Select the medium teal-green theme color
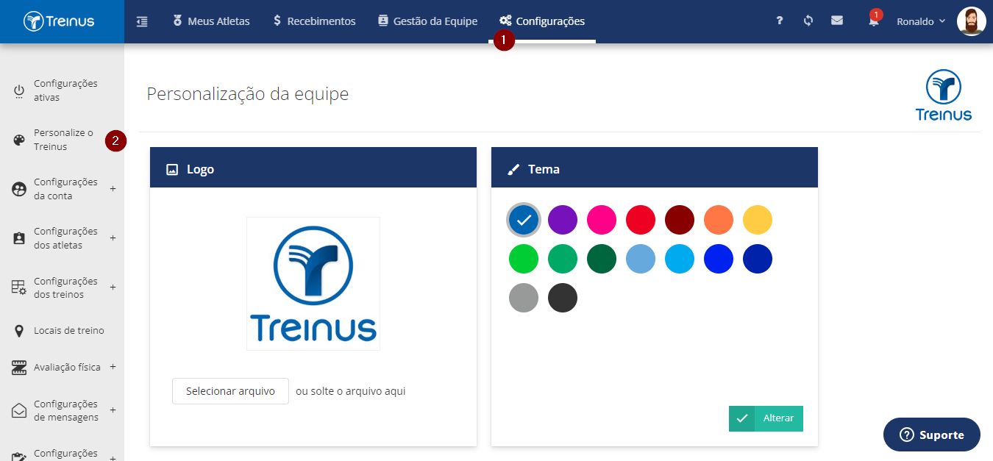993x461 pixels. pyautogui.click(x=563, y=259)
